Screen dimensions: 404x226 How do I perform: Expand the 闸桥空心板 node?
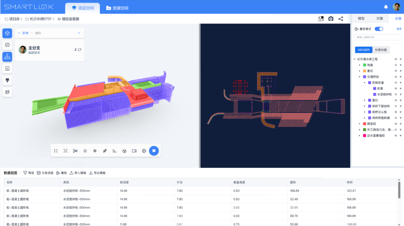[x=365, y=112]
